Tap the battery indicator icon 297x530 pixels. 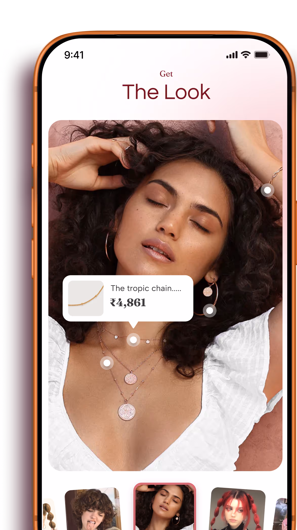262,55
